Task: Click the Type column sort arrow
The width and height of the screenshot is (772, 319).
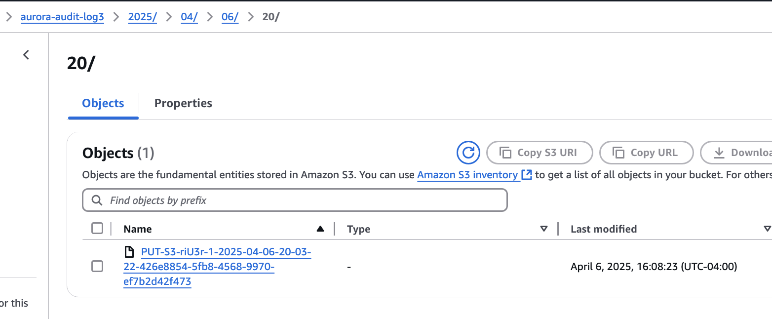Action: click(x=544, y=229)
